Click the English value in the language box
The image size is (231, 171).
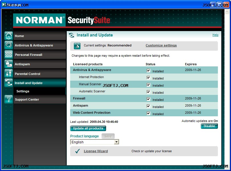coord(78,142)
